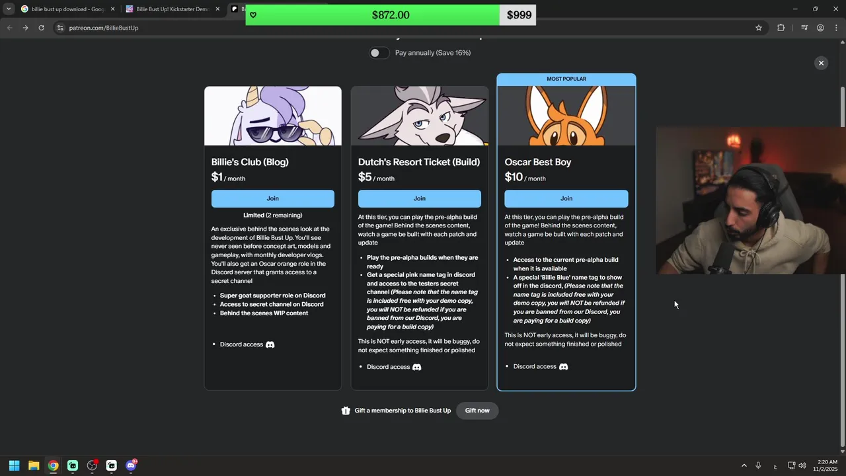The height and width of the screenshot is (476, 846).
Task: Open clock showing 2:20 AM
Action: [826, 465]
